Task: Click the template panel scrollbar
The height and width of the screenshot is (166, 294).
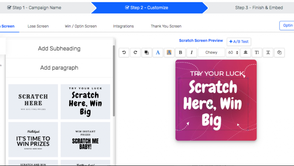Action: (114, 81)
